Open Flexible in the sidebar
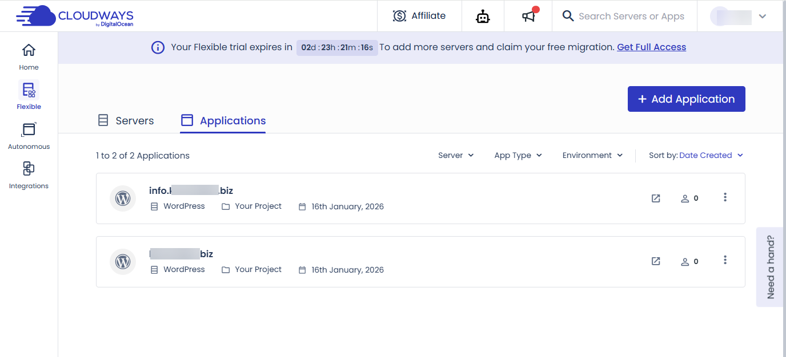 coord(29,96)
